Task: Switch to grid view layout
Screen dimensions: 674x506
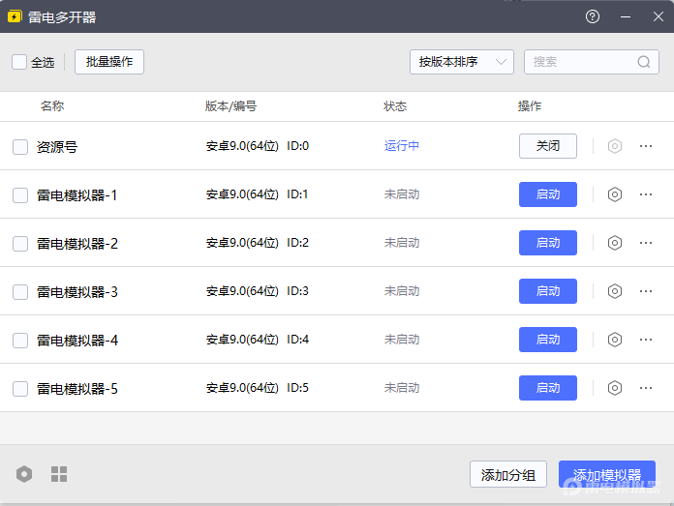Action: (59, 474)
